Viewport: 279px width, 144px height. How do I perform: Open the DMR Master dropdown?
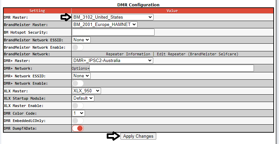click(112, 17)
